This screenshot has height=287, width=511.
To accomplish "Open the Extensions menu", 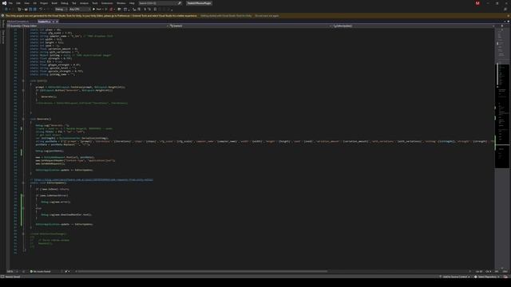I will click(x=107, y=3).
